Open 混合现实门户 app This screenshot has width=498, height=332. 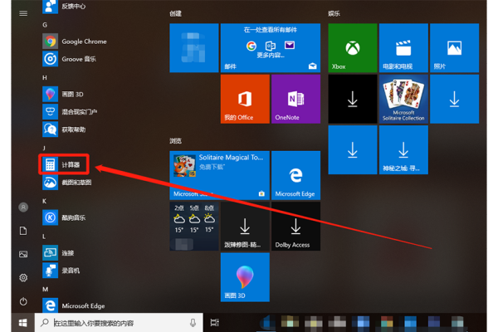pos(70,111)
